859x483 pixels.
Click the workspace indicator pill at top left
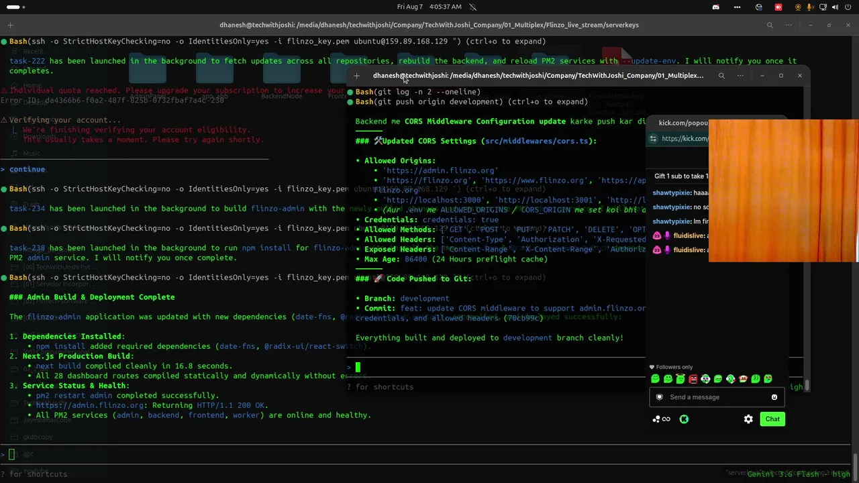click(x=15, y=7)
